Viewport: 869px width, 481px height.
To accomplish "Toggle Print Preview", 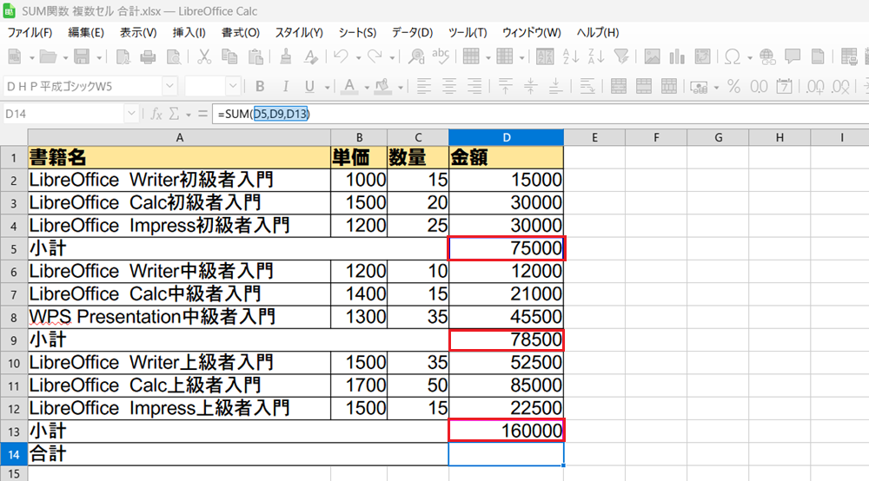I will point(174,56).
